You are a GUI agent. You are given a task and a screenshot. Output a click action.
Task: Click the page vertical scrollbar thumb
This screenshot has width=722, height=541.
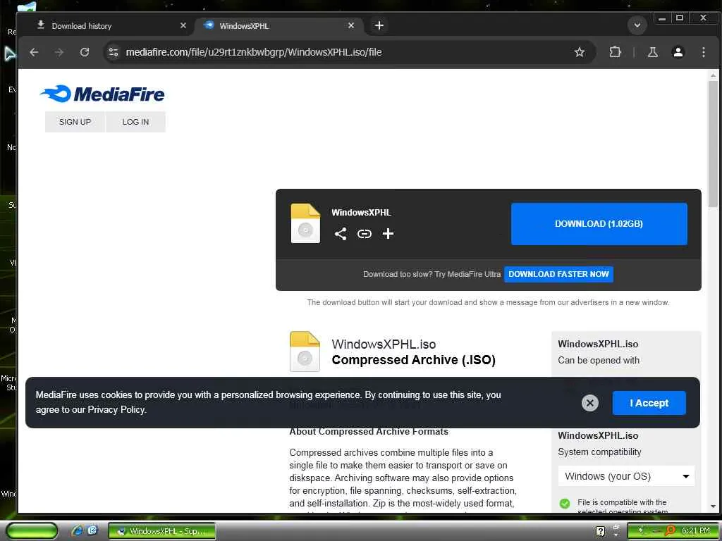click(x=713, y=144)
